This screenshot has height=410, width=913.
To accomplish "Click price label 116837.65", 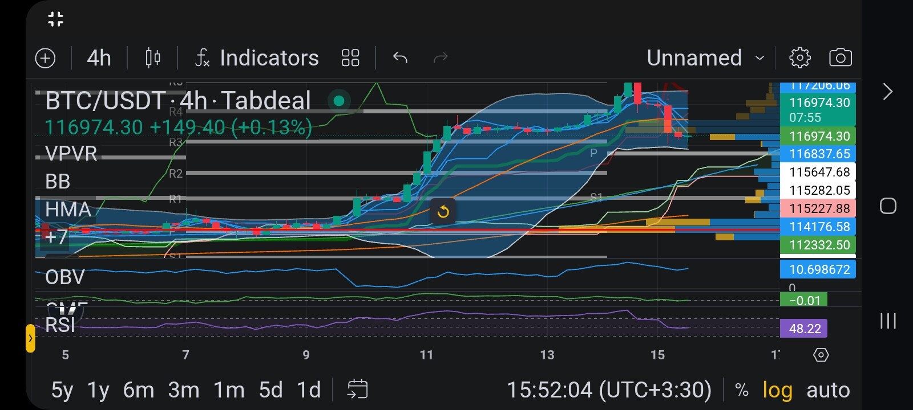I will (x=818, y=154).
